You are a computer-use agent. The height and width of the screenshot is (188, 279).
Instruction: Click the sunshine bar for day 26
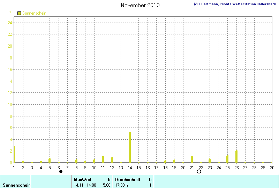point(236,156)
